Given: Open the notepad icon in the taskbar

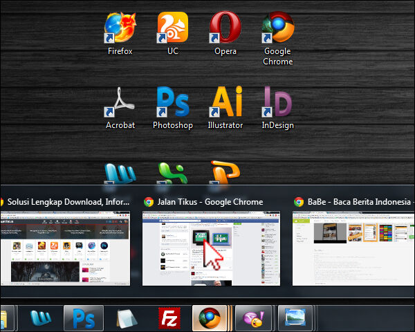Looking at the screenshot, I should click(127, 318).
